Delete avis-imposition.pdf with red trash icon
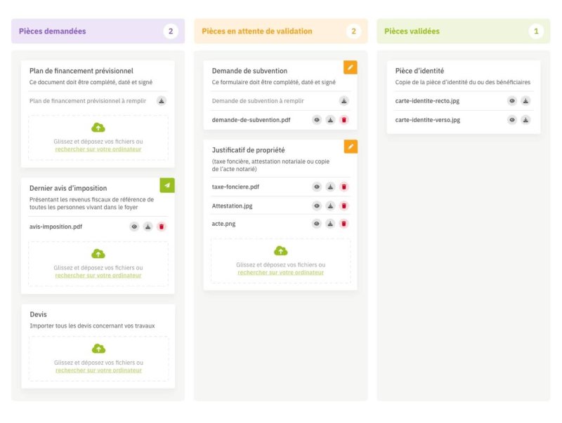562x423 pixels. pyautogui.click(x=162, y=227)
